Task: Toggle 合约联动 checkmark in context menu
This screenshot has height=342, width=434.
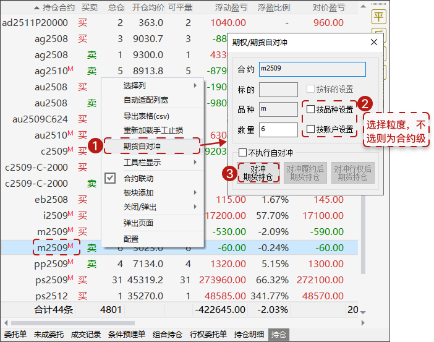Action: coord(110,178)
